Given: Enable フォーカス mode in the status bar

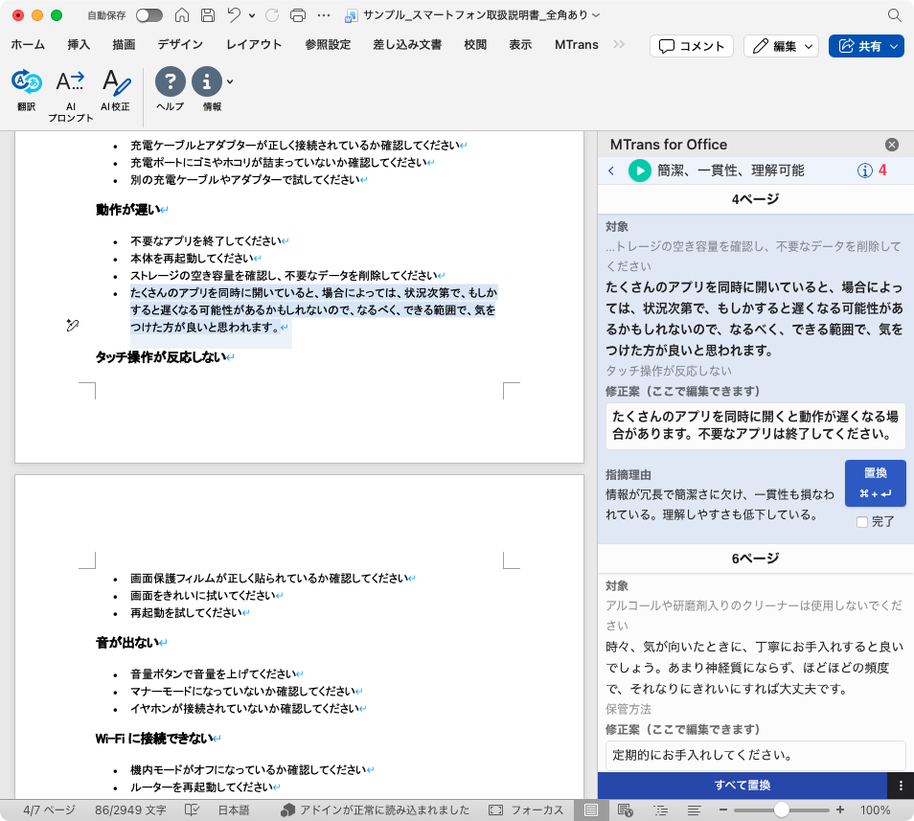Looking at the screenshot, I should 526,808.
